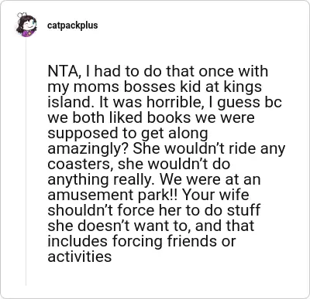The width and height of the screenshot is (310, 299).
Task: Click the word "amazingly?" in the comment
Action: pos(88,148)
